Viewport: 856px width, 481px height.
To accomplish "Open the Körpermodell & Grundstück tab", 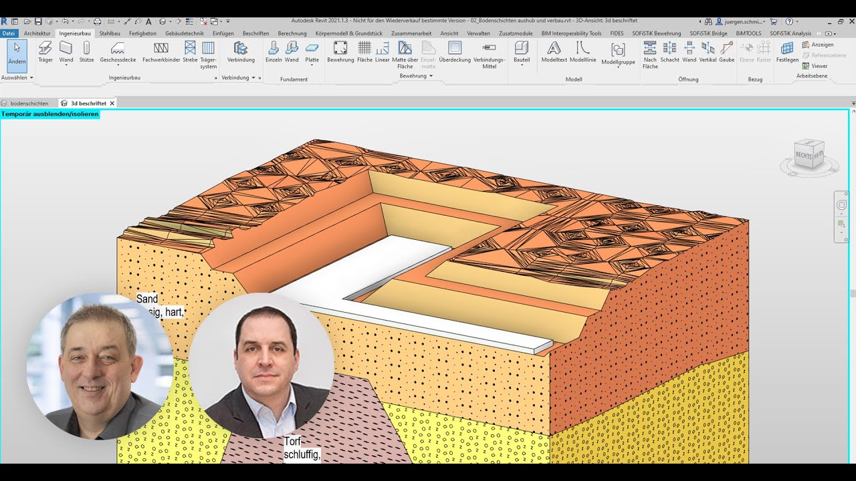I will pos(348,33).
